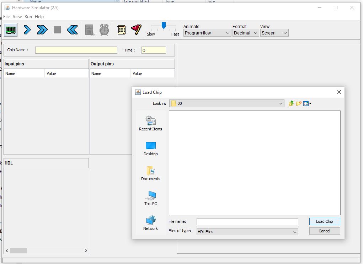Expand the Animate Program flow dropdown
Image resolution: width=363 pixels, height=264 pixels.
tap(207, 33)
